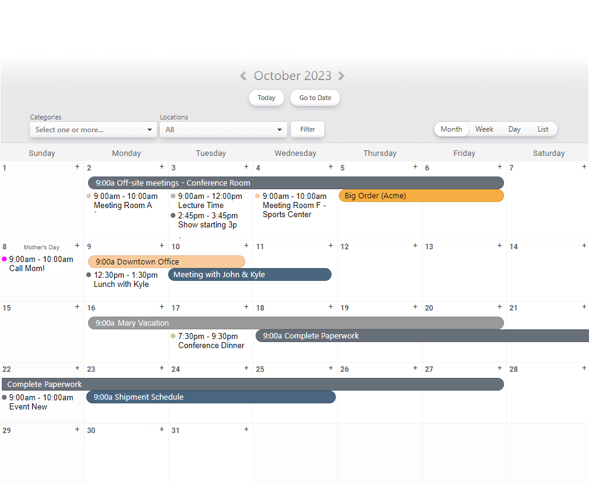Open the Mary Vacation event bar
The image size is (589, 484).
tap(296, 323)
